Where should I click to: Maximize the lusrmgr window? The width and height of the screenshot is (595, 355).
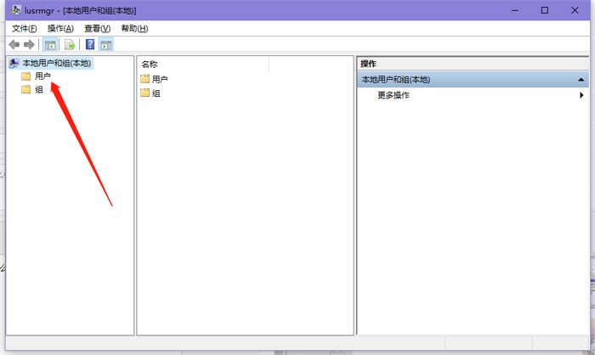pyautogui.click(x=545, y=10)
